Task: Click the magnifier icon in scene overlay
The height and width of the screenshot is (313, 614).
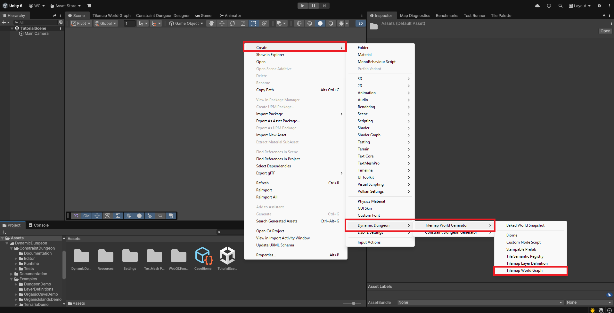Action: (x=160, y=216)
